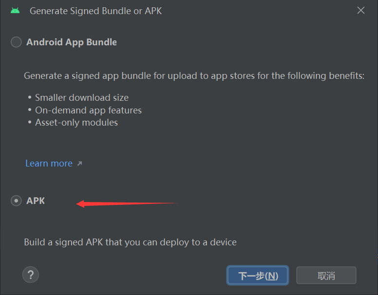Screen dimensions: 378x295
Task: Select the APK radio button
Action: 16,201
